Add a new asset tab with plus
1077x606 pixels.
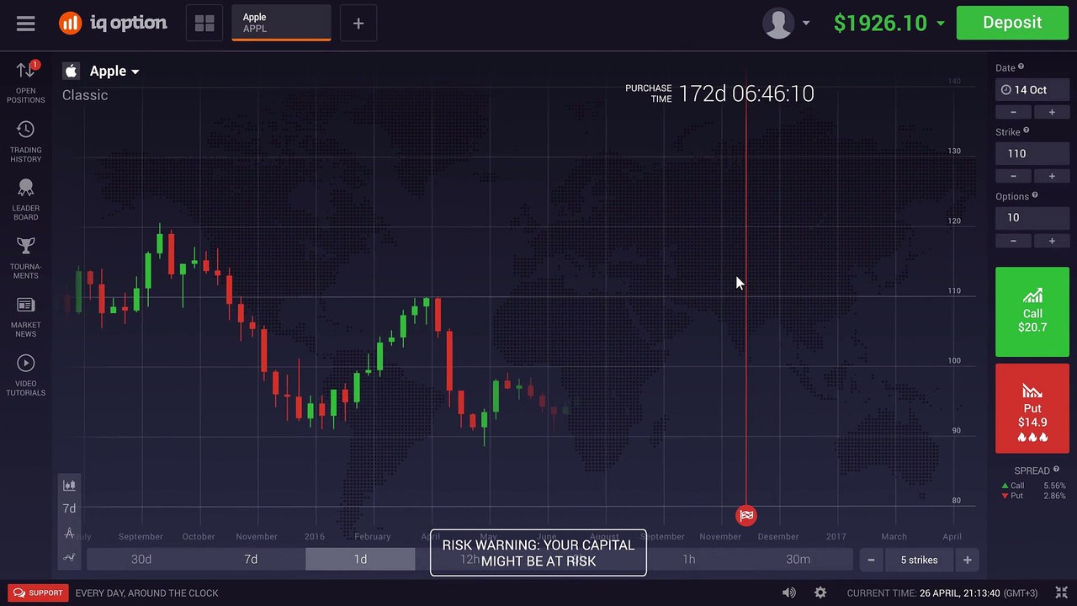coord(358,24)
